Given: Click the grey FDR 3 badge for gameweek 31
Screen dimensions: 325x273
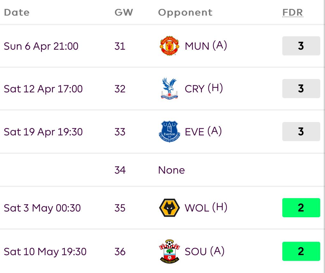Looking at the screenshot, I should [301, 46].
